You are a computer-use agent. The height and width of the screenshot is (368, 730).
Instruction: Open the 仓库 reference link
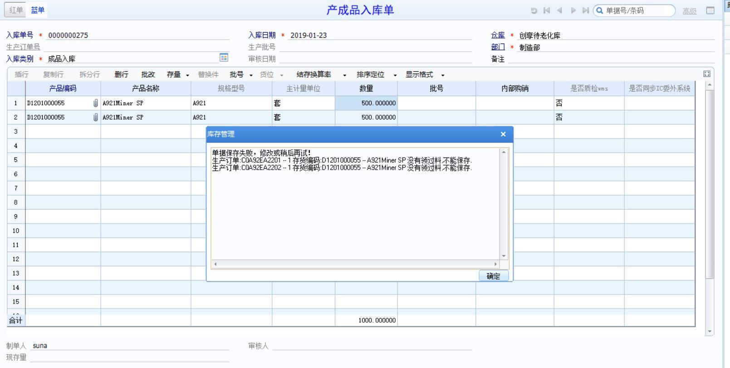point(498,35)
